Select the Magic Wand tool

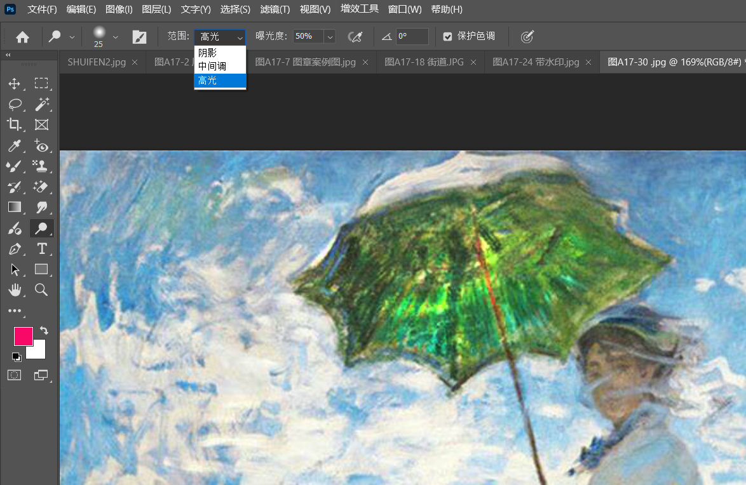pyautogui.click(x=41, y=104)
